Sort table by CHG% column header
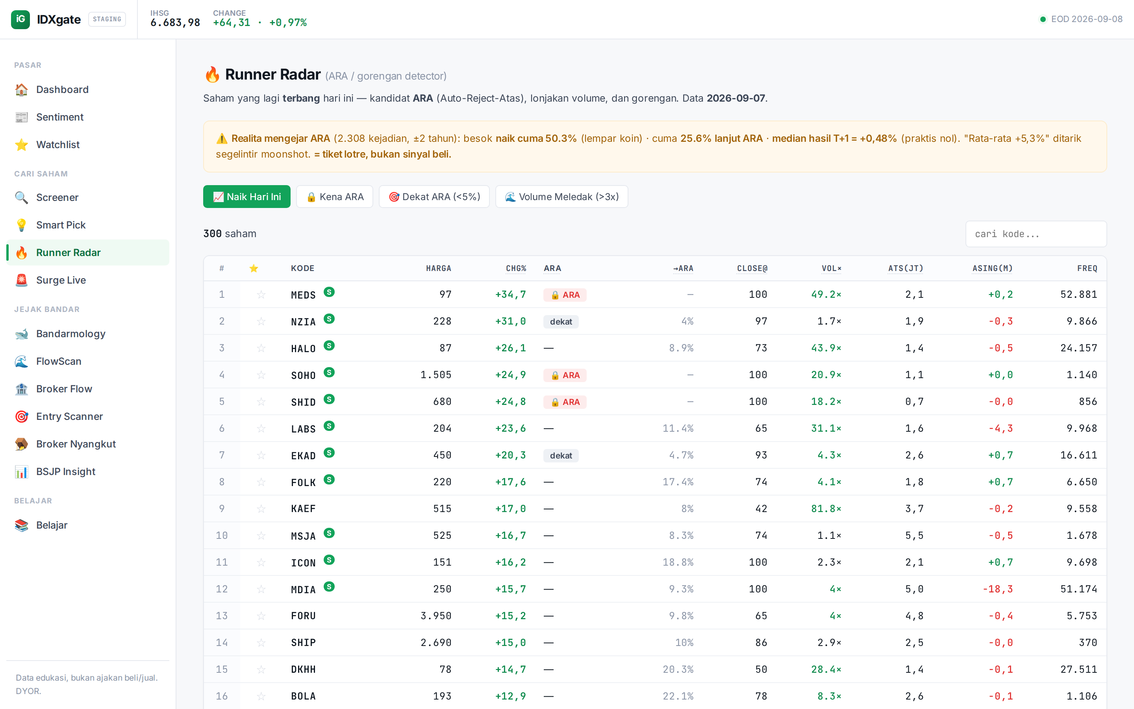Viewport: 1134px width, 709px height. click(x=516, y=268)
